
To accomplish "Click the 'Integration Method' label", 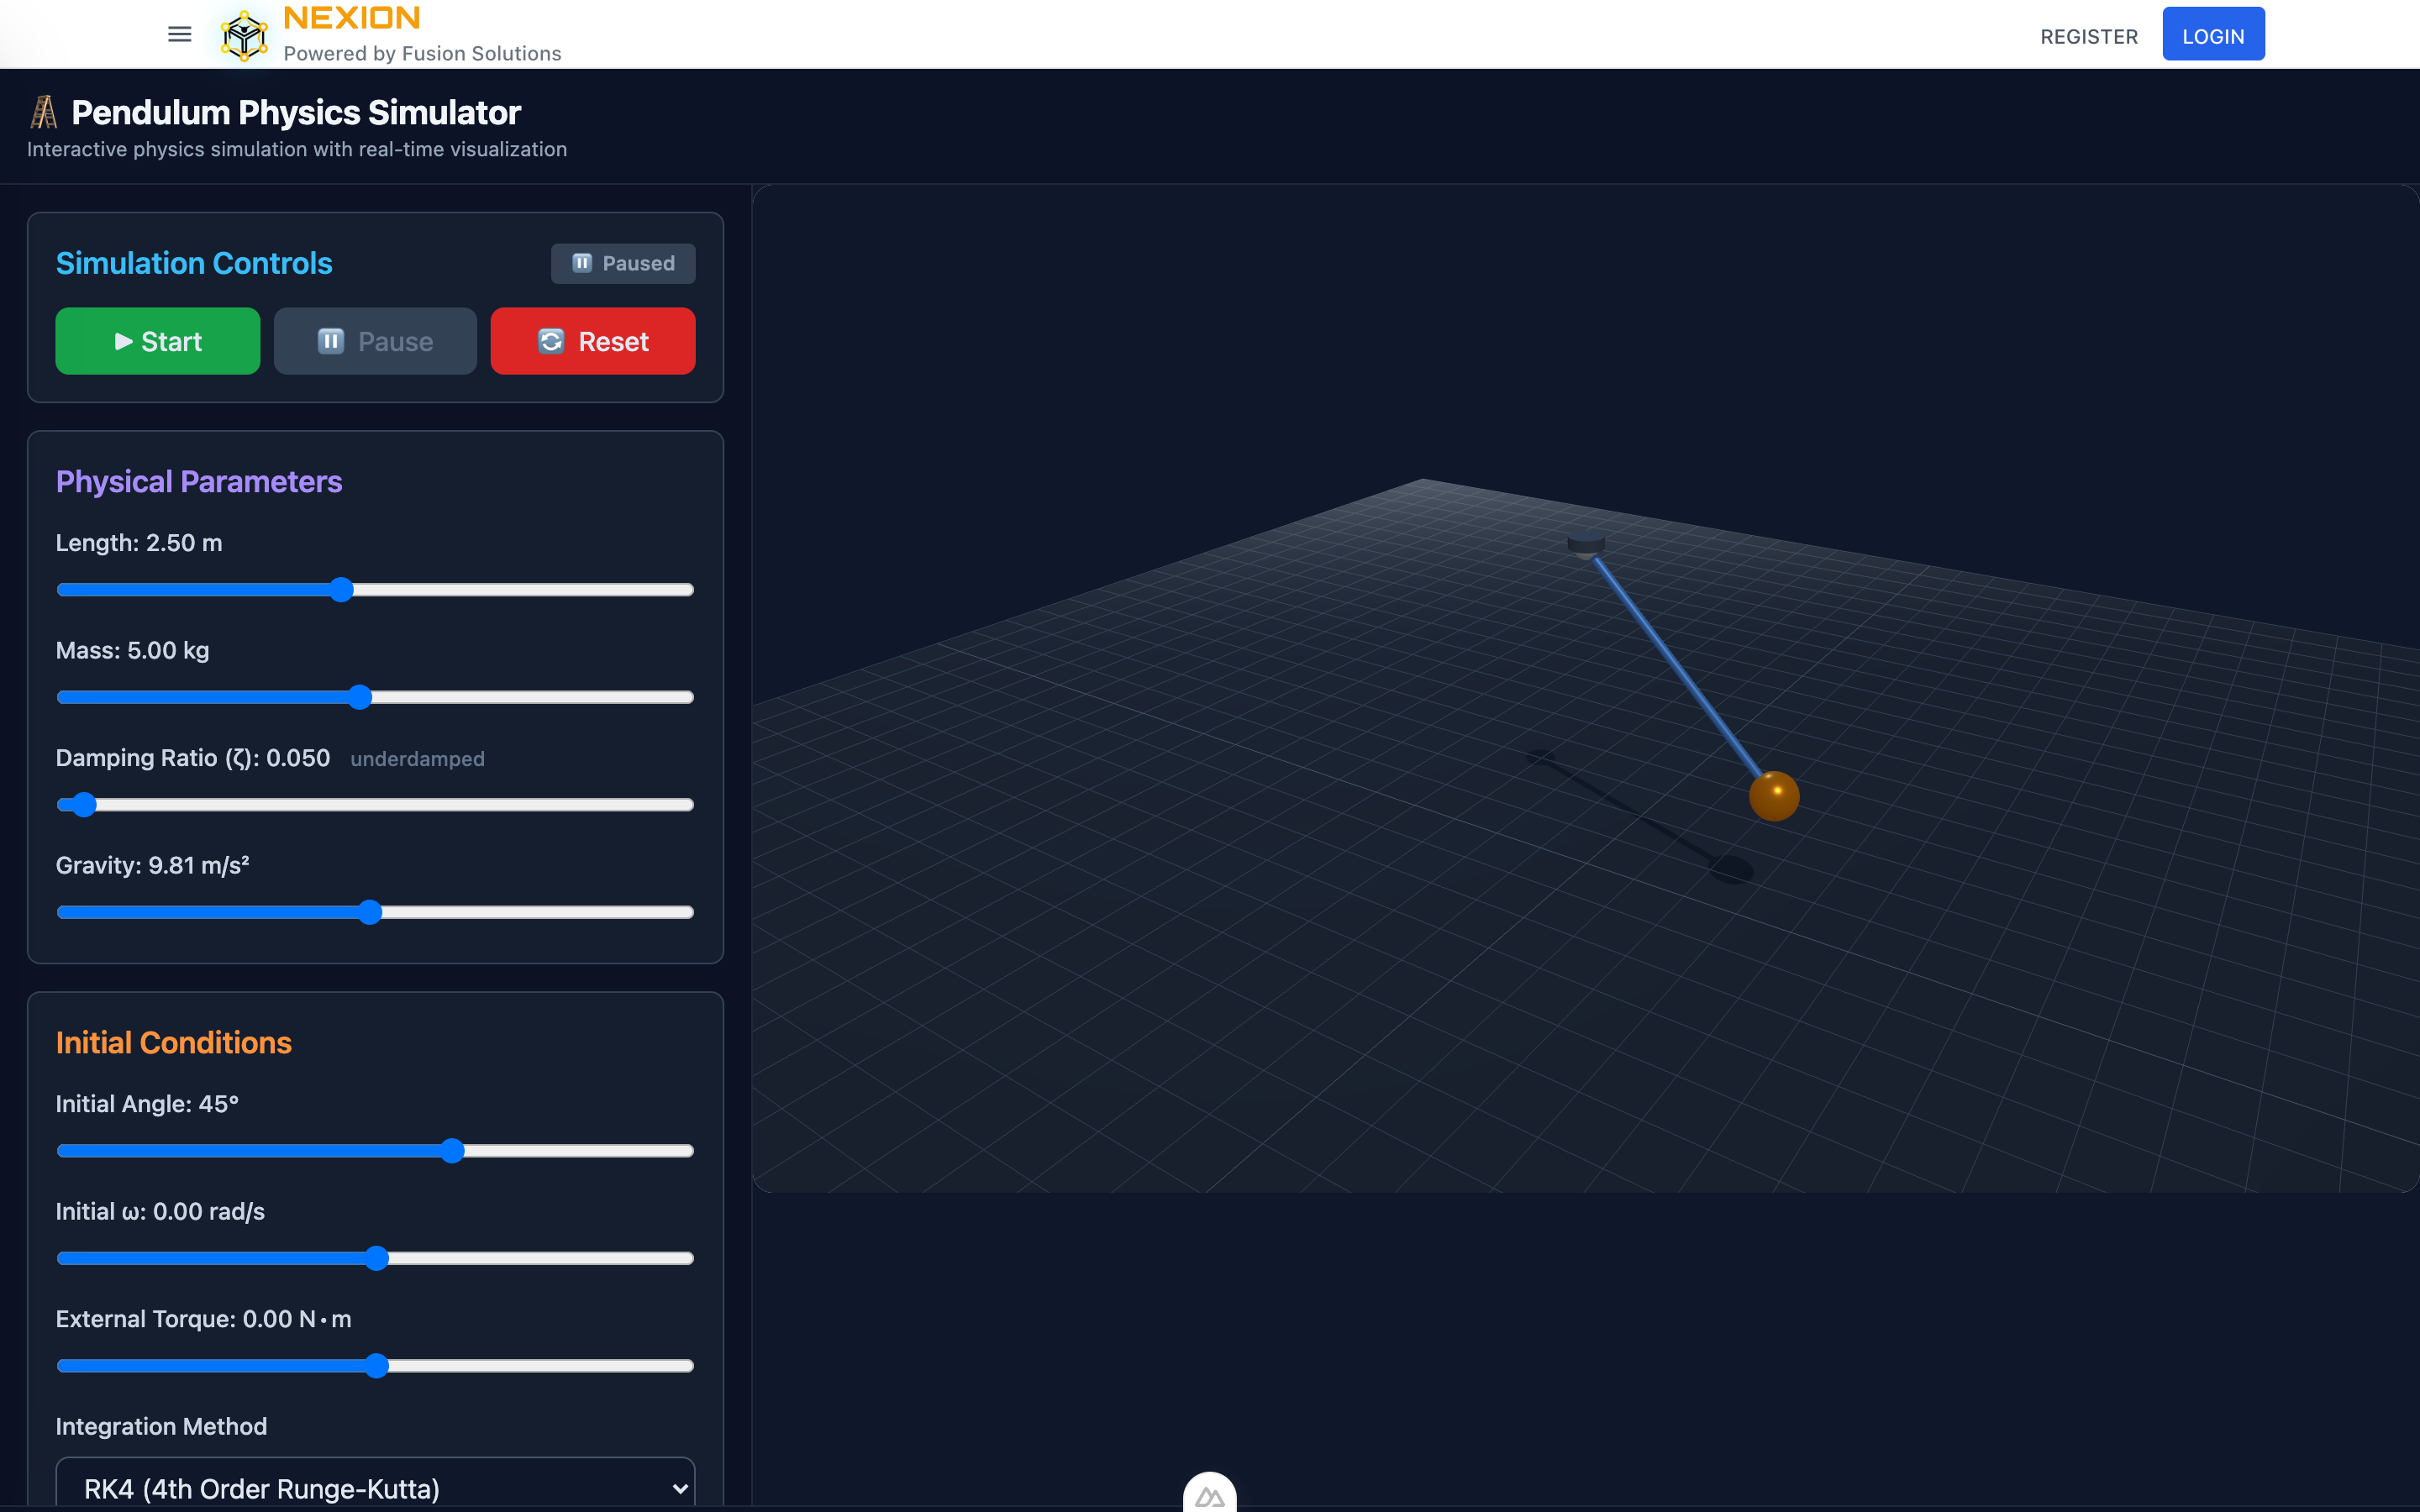I will pos(161,1427).
